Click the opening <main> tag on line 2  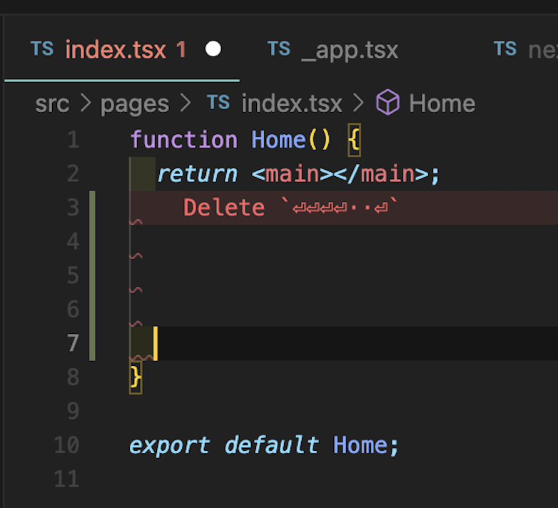click(292, 174)
